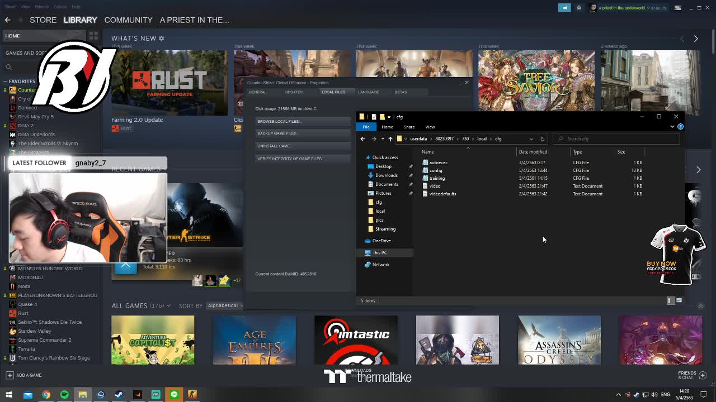The height and width of the screenshot is (402, 716).
Task: Open Spotify from the taskbar
Action: pos(64,395)
